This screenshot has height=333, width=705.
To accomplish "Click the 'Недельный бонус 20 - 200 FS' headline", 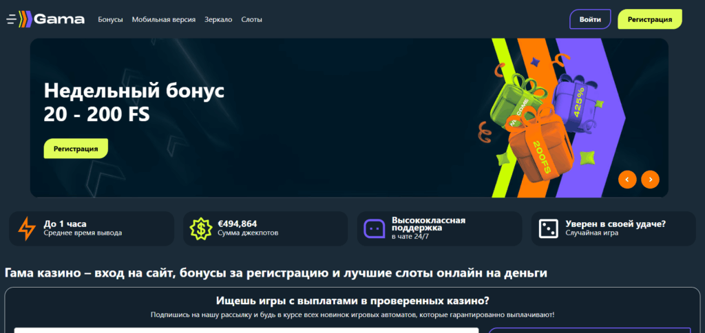I will 134,103.
